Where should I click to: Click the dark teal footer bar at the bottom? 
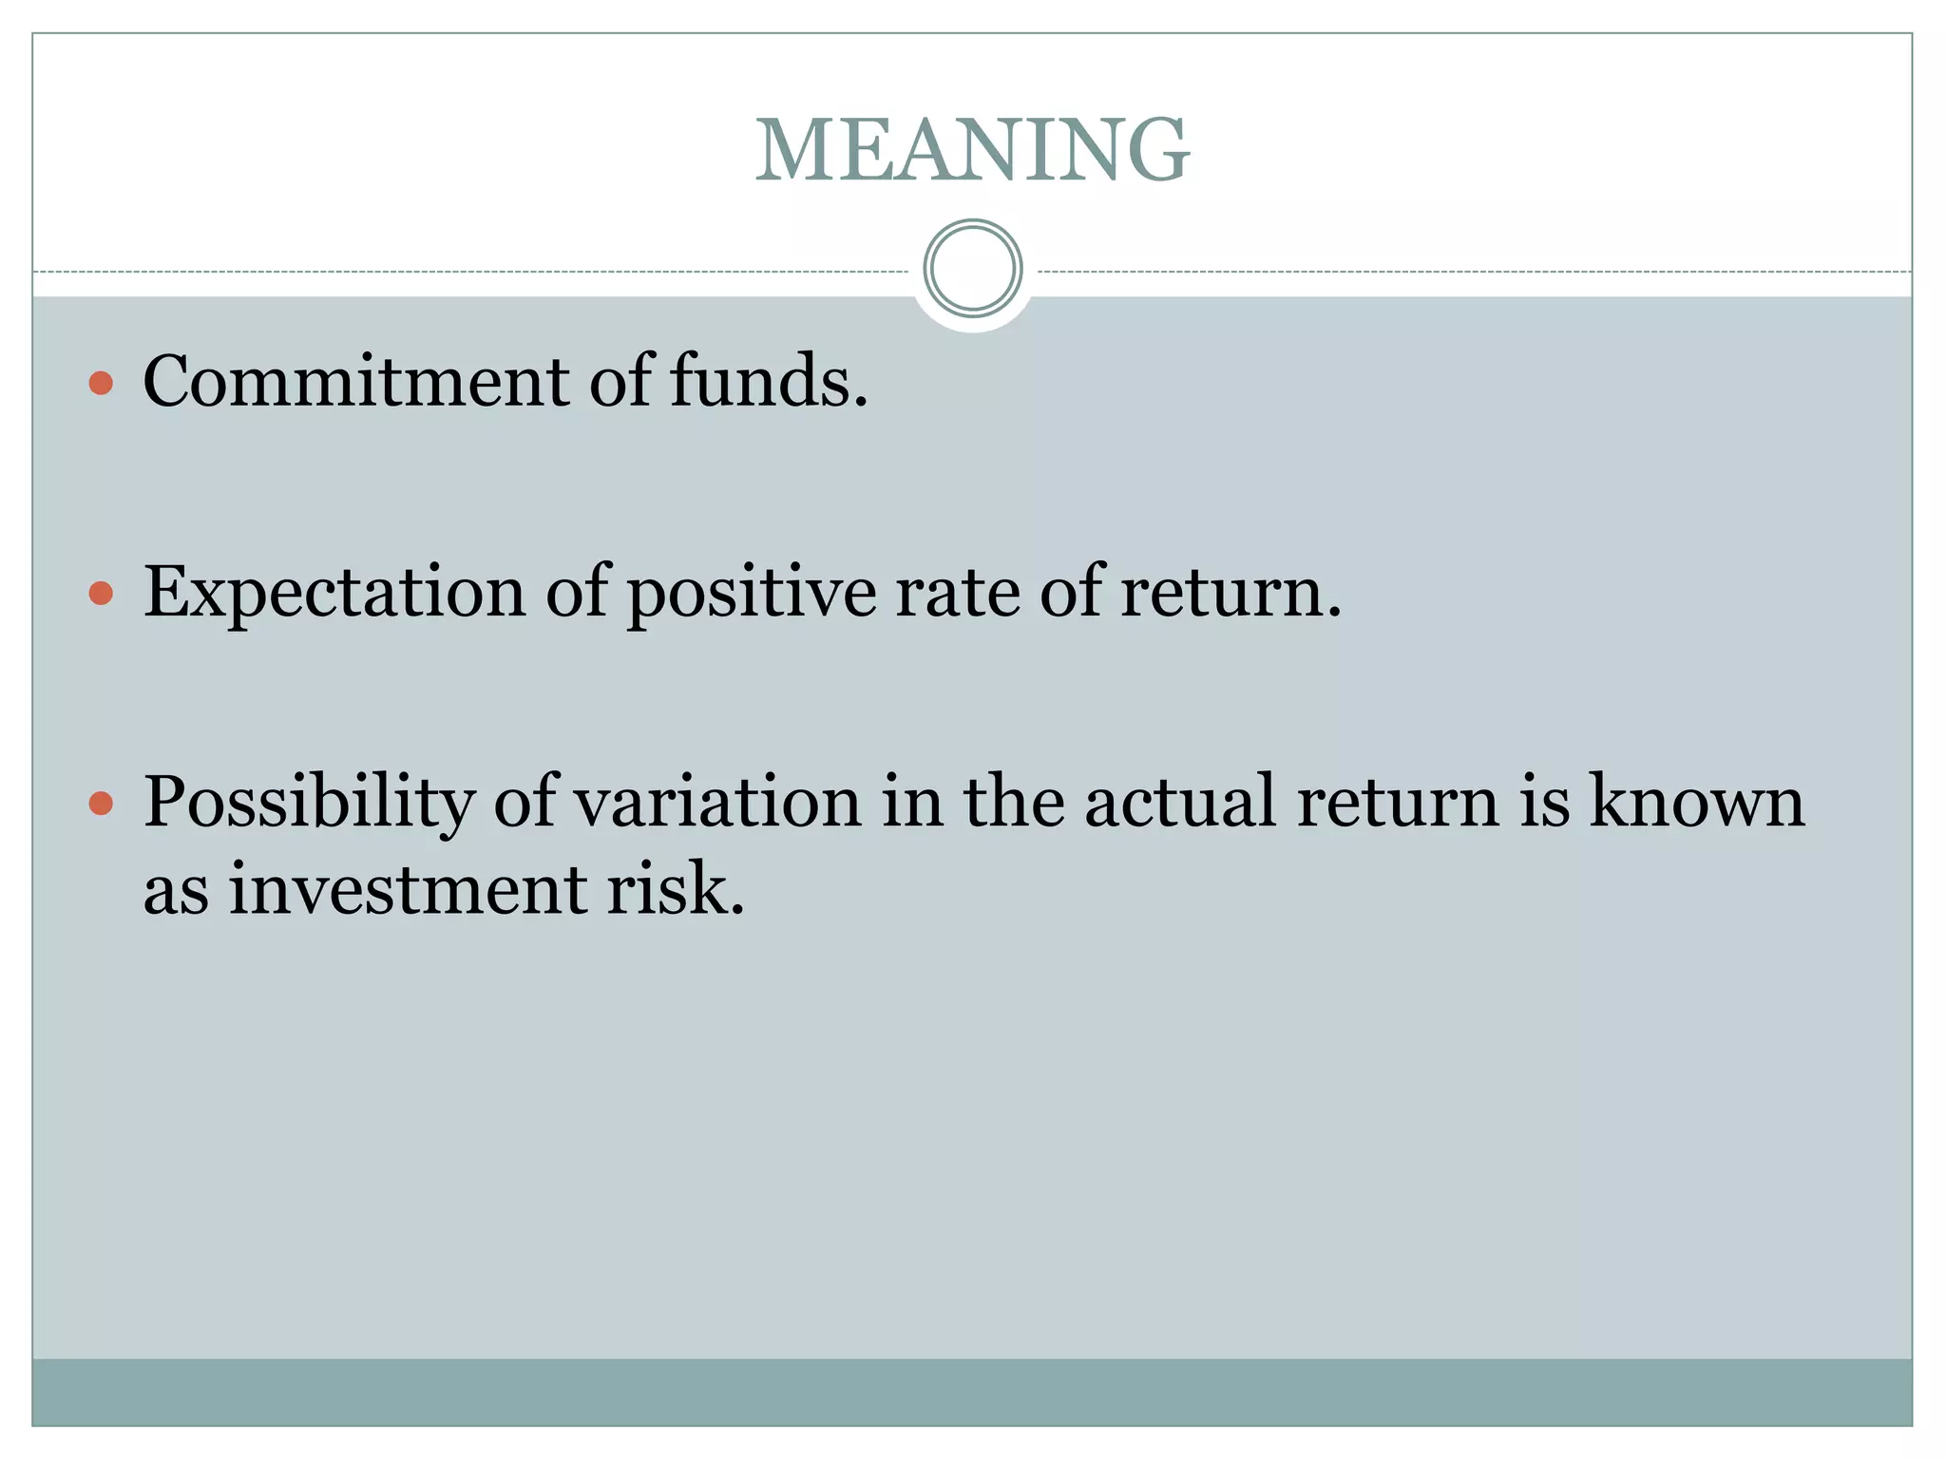[x=972, y=1392]
